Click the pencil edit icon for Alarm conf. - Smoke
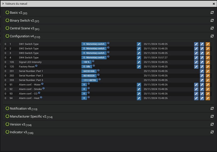Image resolution: width=217 pixels, height=152 pixels. [x=196, y=89]
